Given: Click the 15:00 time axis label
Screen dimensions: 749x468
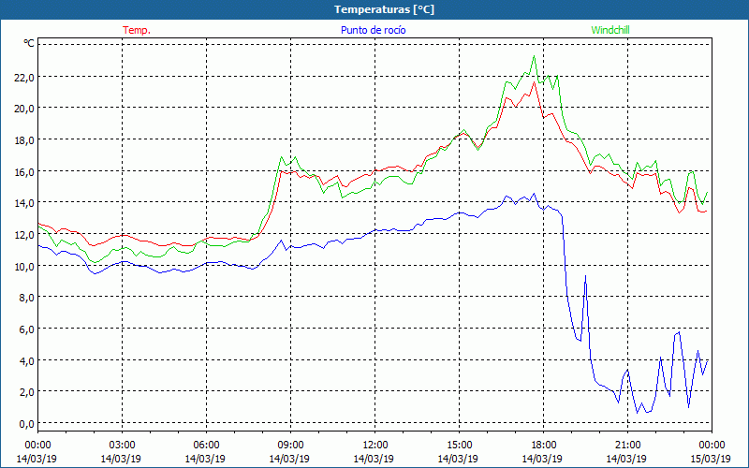Looking at the screenshot, I should tap(459, 446).
